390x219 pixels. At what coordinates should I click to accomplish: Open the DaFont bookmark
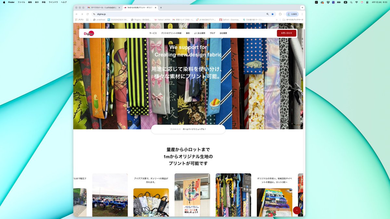[x=229, y=19]
